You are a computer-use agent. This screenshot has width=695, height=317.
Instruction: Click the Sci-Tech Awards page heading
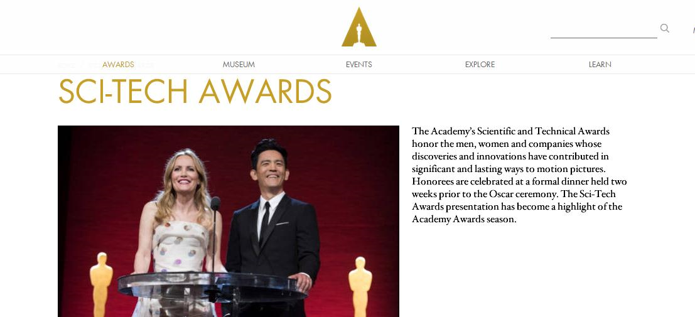point(195,91)
